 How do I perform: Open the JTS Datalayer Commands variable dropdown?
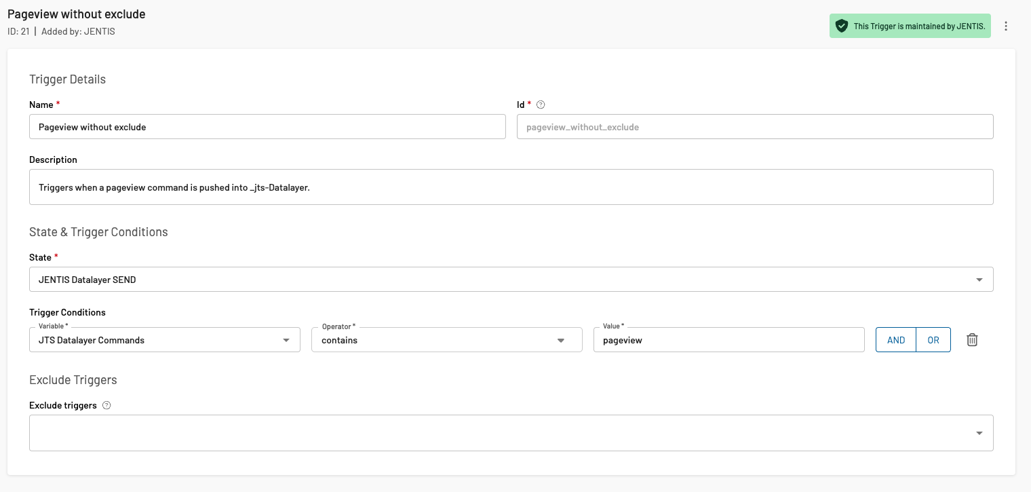pyautogui.click(x=156, y=340)
